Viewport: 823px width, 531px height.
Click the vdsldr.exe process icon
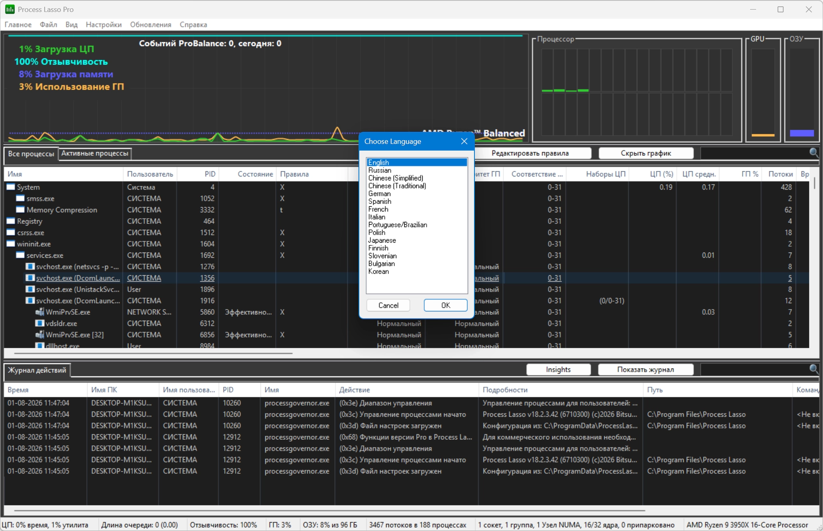coord(39,323)
